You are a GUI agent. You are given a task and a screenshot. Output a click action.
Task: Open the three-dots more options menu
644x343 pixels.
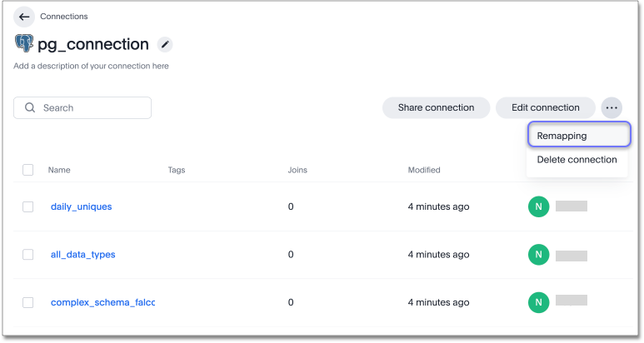(x=612, y=107)
